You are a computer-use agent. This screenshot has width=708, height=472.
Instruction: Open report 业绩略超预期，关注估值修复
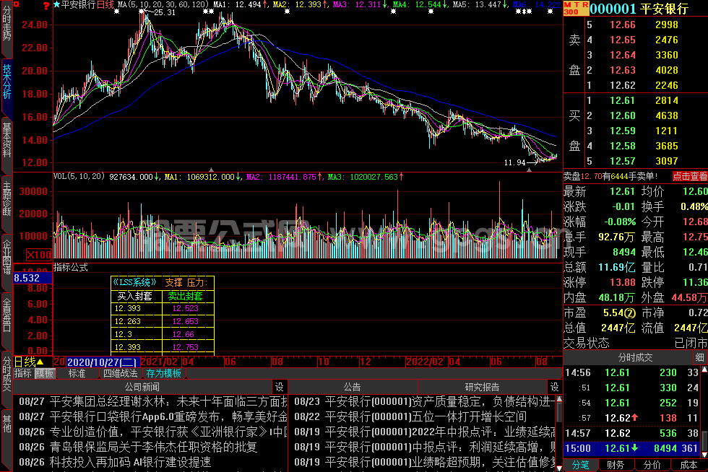click(425, 462)
